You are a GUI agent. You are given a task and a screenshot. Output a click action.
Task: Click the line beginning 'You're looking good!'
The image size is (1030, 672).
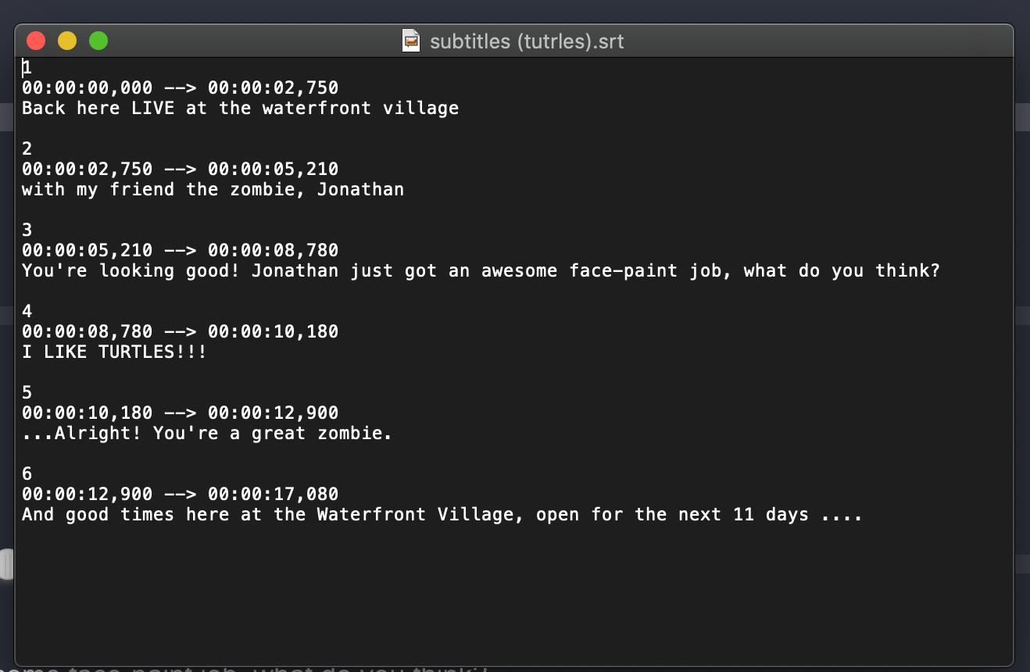tap(480, 270)
